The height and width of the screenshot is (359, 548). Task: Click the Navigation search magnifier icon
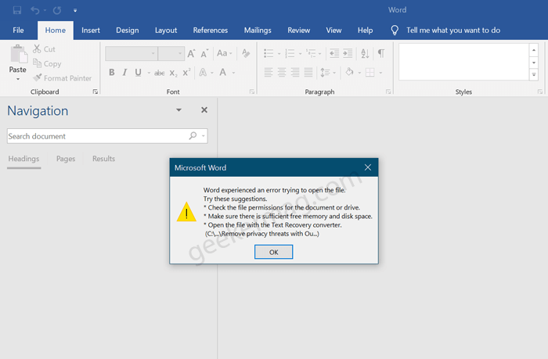193,135
